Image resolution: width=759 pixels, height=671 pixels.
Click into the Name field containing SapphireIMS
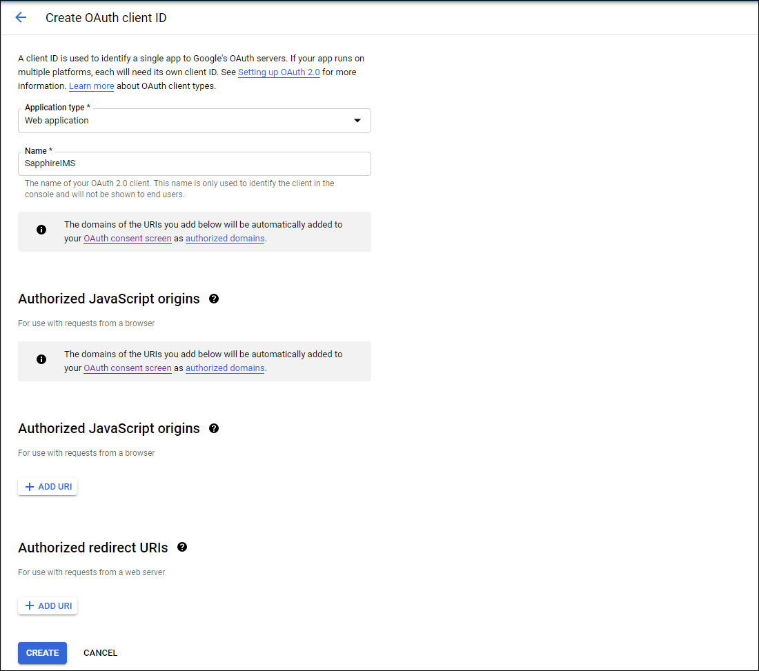(x=194, y=164)
